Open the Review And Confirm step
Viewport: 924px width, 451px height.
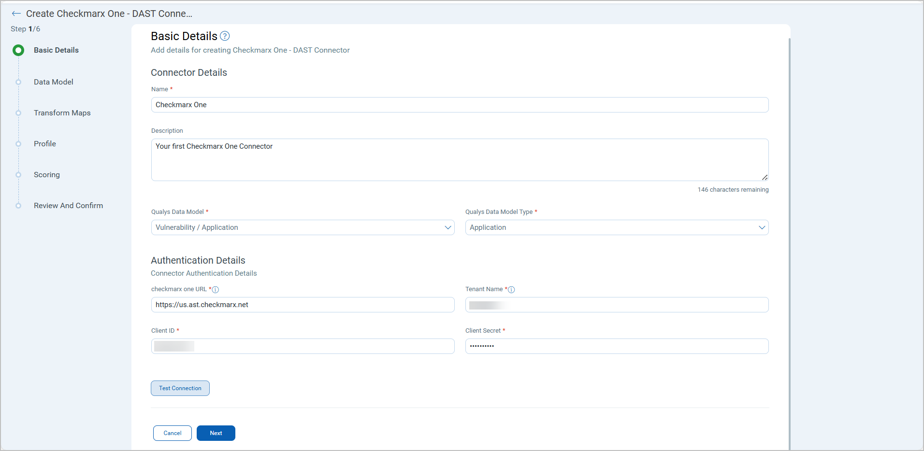coord(69,206)
